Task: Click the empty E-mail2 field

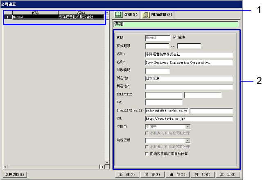Action: tap(211, 111)
